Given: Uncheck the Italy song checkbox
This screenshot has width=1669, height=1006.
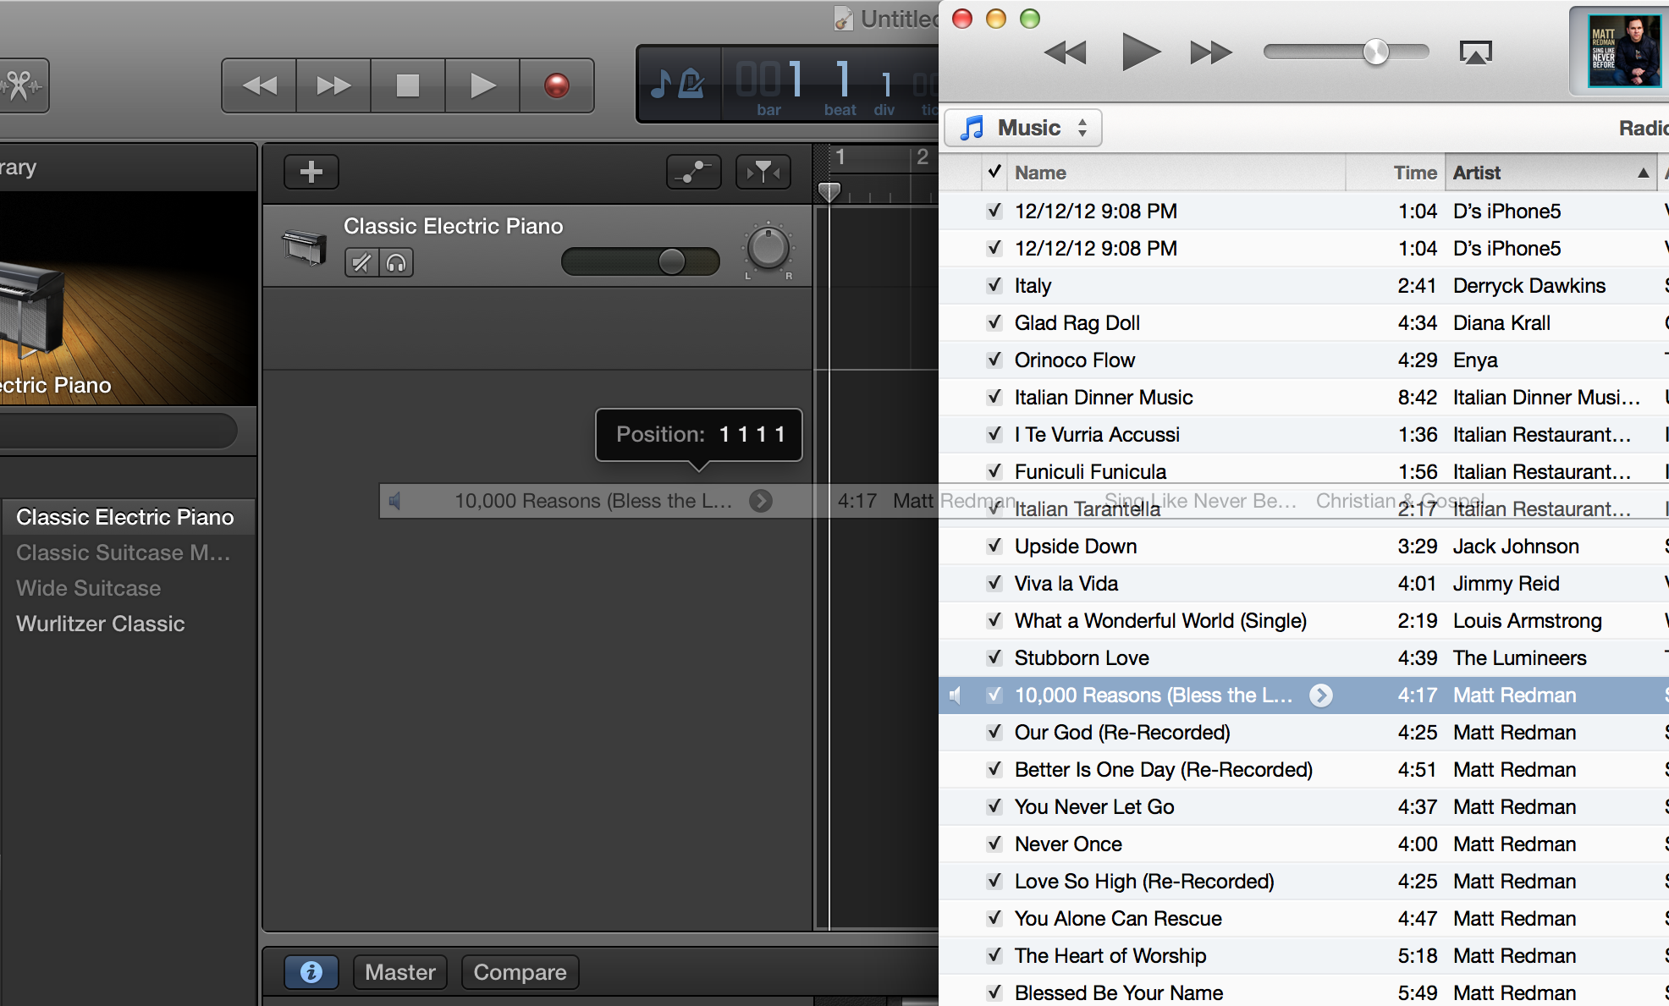Looking at the screenshot, I should 994,285.
